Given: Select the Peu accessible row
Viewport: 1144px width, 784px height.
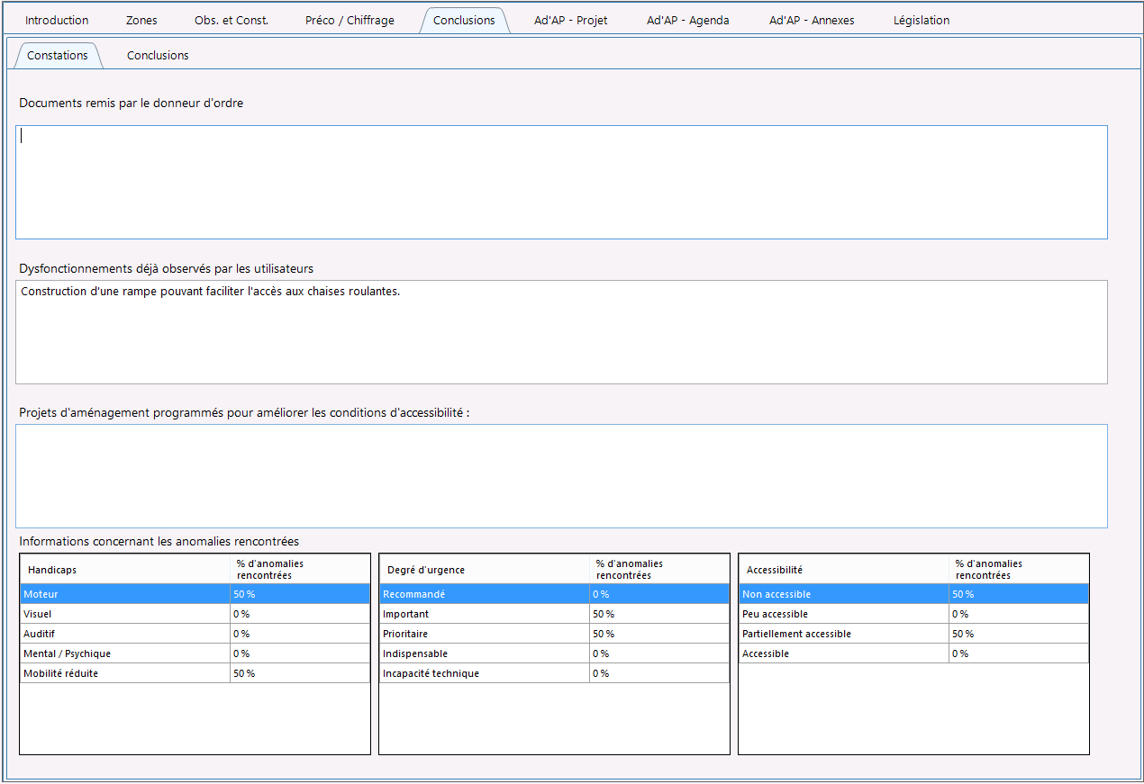Looking at the screenshot, I should click(913, 614).
